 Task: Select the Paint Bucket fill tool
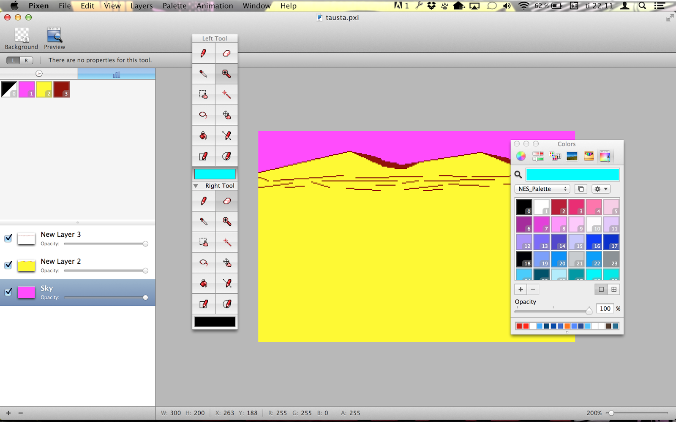[x=204, y=135]
